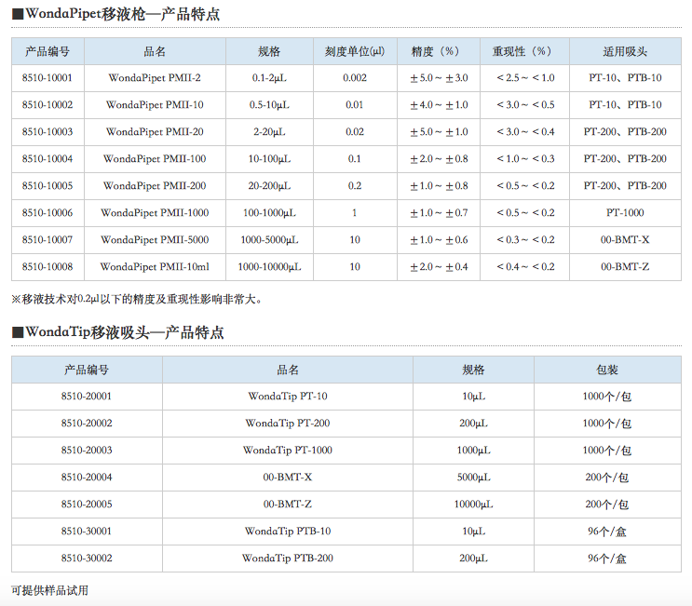Click the 0.1-2μL specification cell
The height and width of the screenshot is (606, 692).
click(x=269, y=78)
